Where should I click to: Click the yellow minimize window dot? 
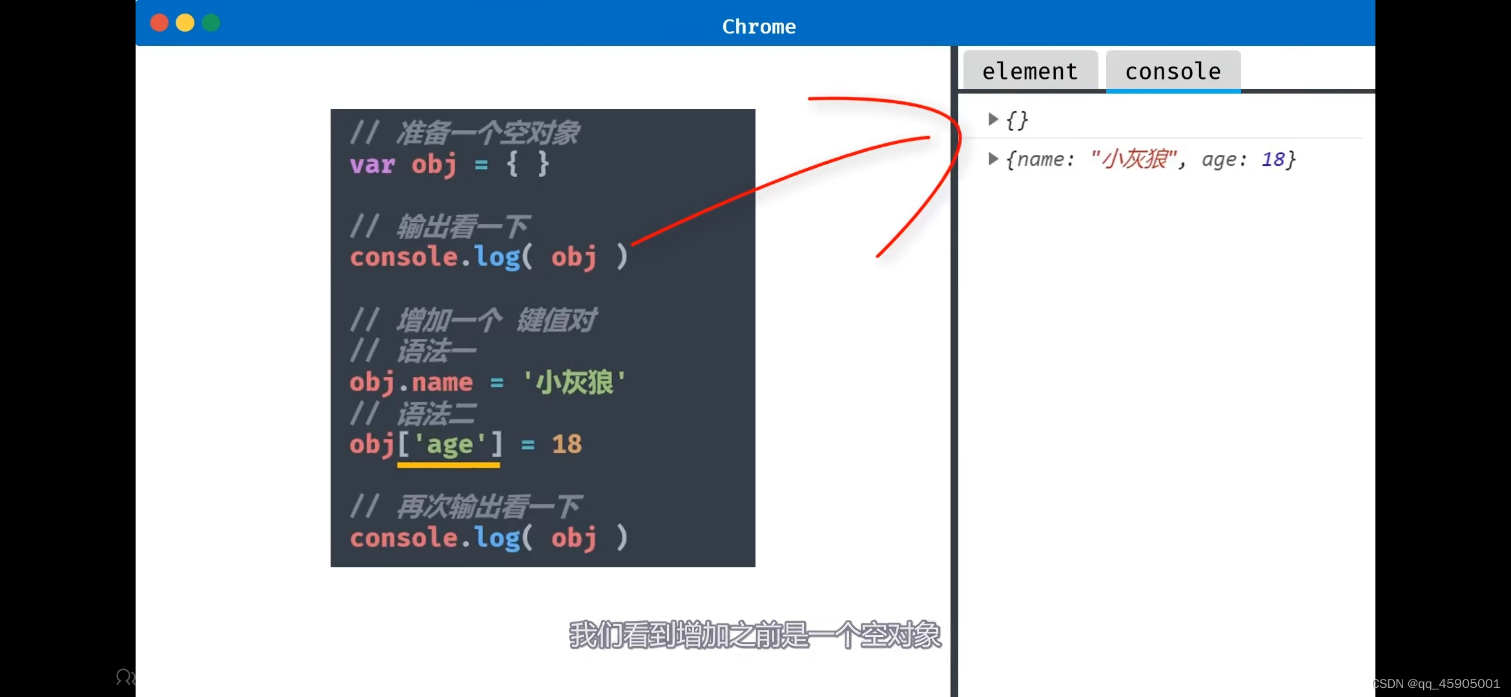pos(185,23)
